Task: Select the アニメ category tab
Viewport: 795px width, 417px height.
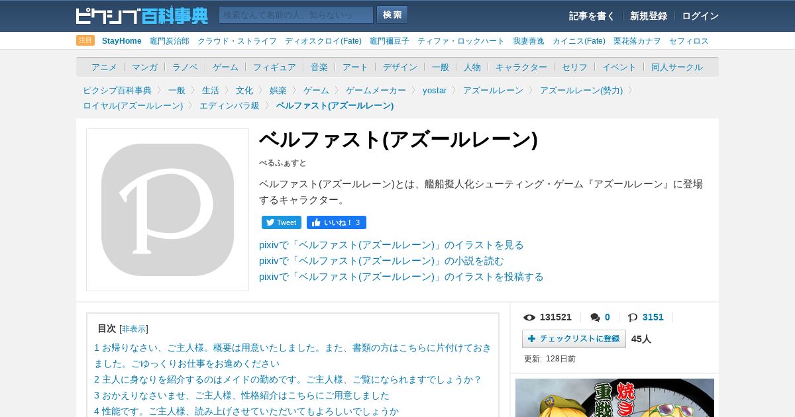Action: coord(104,67)
